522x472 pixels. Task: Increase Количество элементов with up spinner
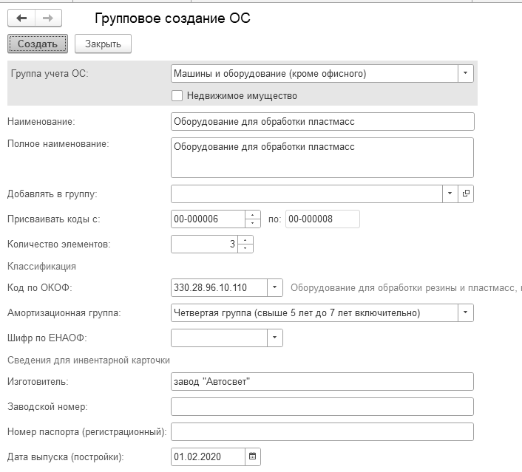(x=245, y=240)
